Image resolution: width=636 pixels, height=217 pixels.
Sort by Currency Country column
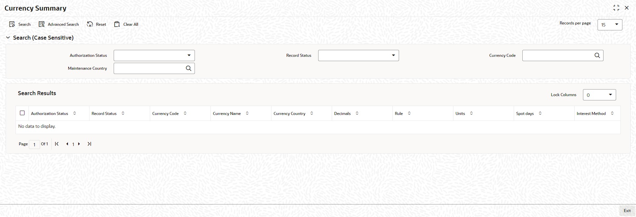312,113
